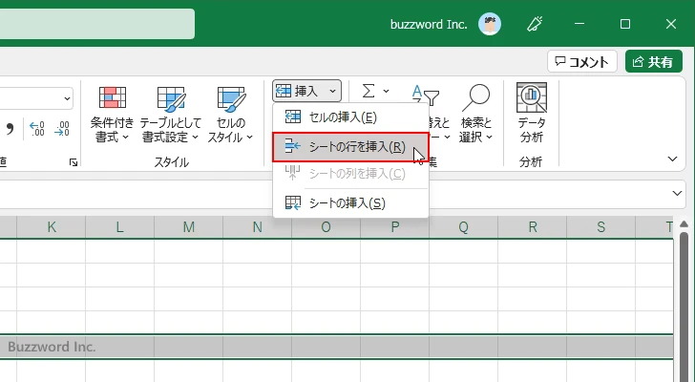Expand the AutoSum dropdown arrow

(x=386, y=92)
